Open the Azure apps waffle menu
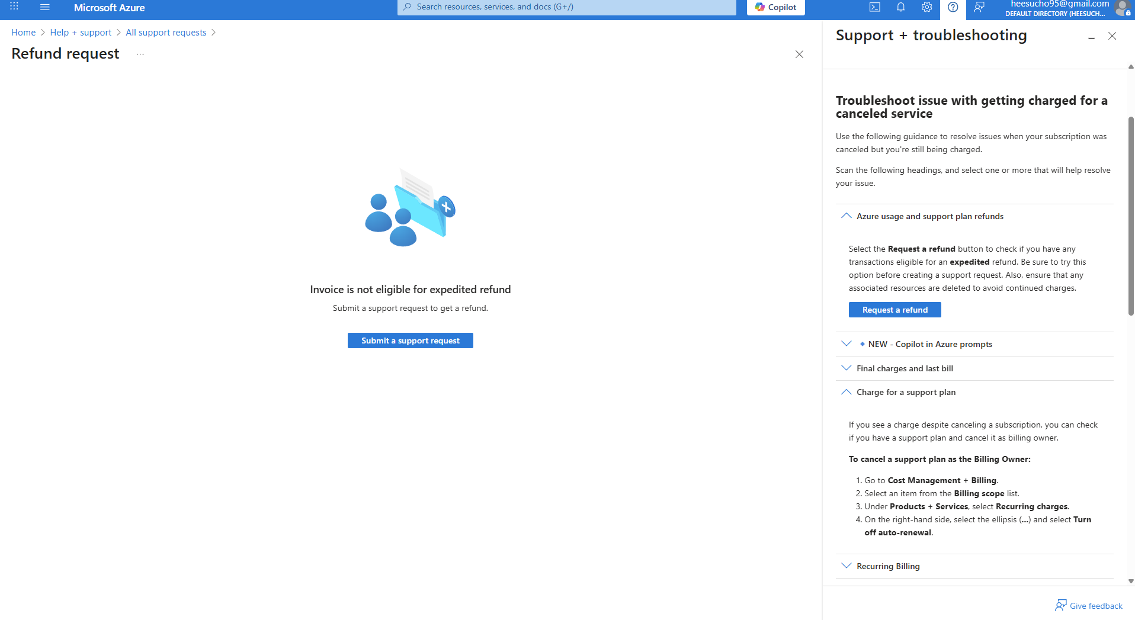 pyautogui.click(x=14, y=7)
